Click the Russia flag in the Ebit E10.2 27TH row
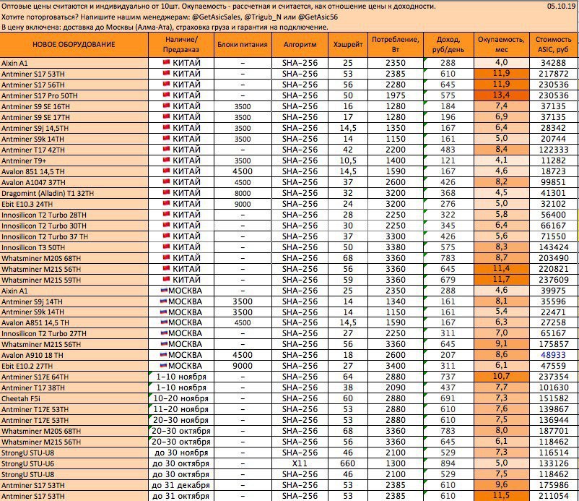This screenshot has height=501, width=579. click(163, 366)
